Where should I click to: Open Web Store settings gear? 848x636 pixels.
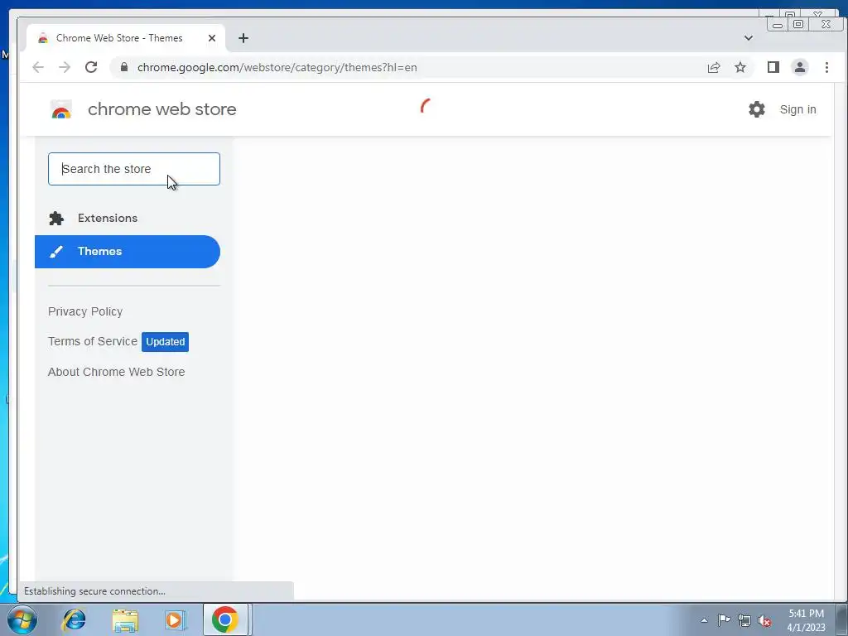[x=757, y=109]
